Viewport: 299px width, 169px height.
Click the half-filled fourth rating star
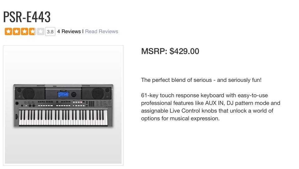32,31
